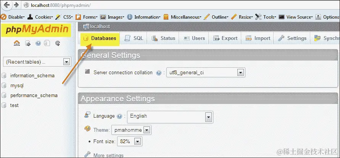Select the mysql database
340x158 pixels.
click(17, 86)
